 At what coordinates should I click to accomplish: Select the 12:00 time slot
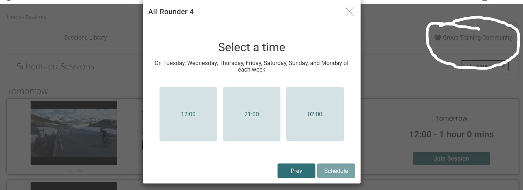[x=188, y=114]
